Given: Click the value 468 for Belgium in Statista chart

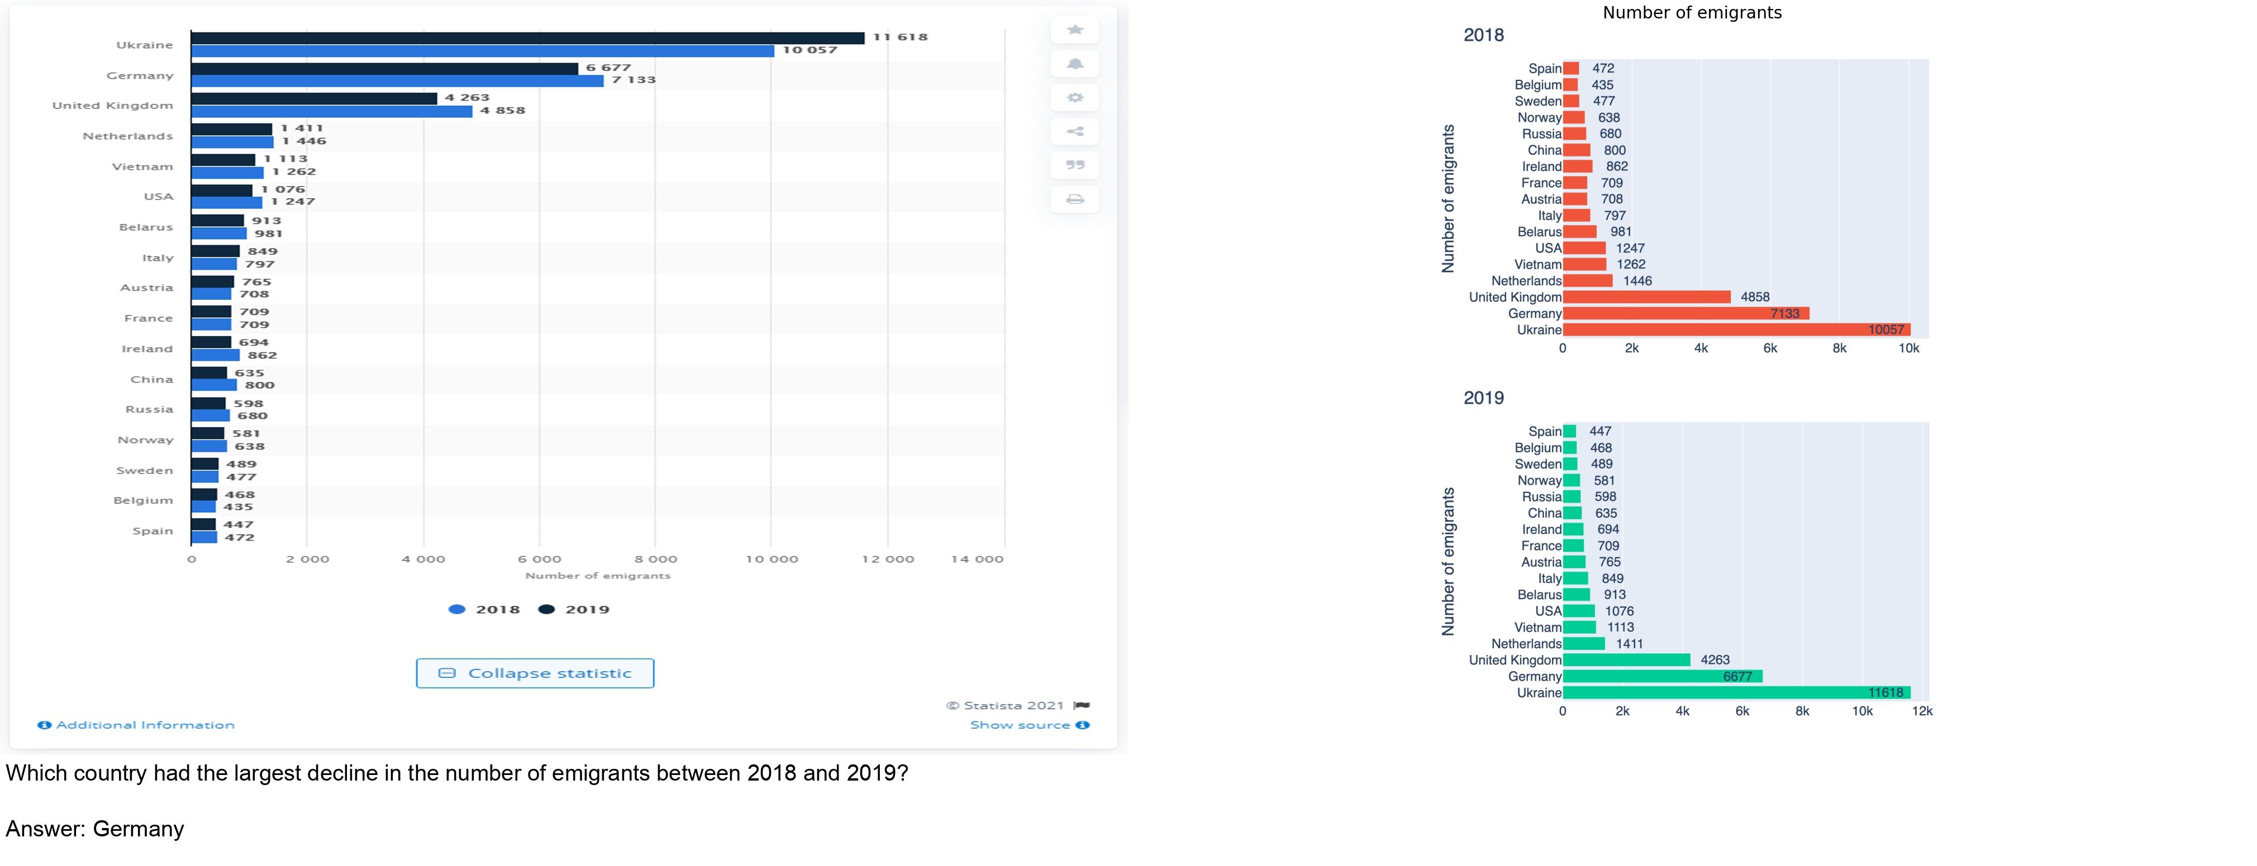Looking at the screenshot, I should tap(239, 495).
